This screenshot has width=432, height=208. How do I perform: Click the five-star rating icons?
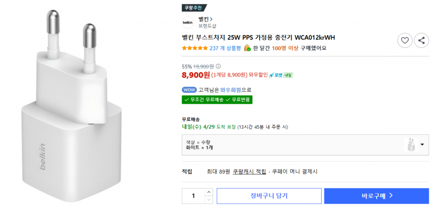click(x=195, y=48)
